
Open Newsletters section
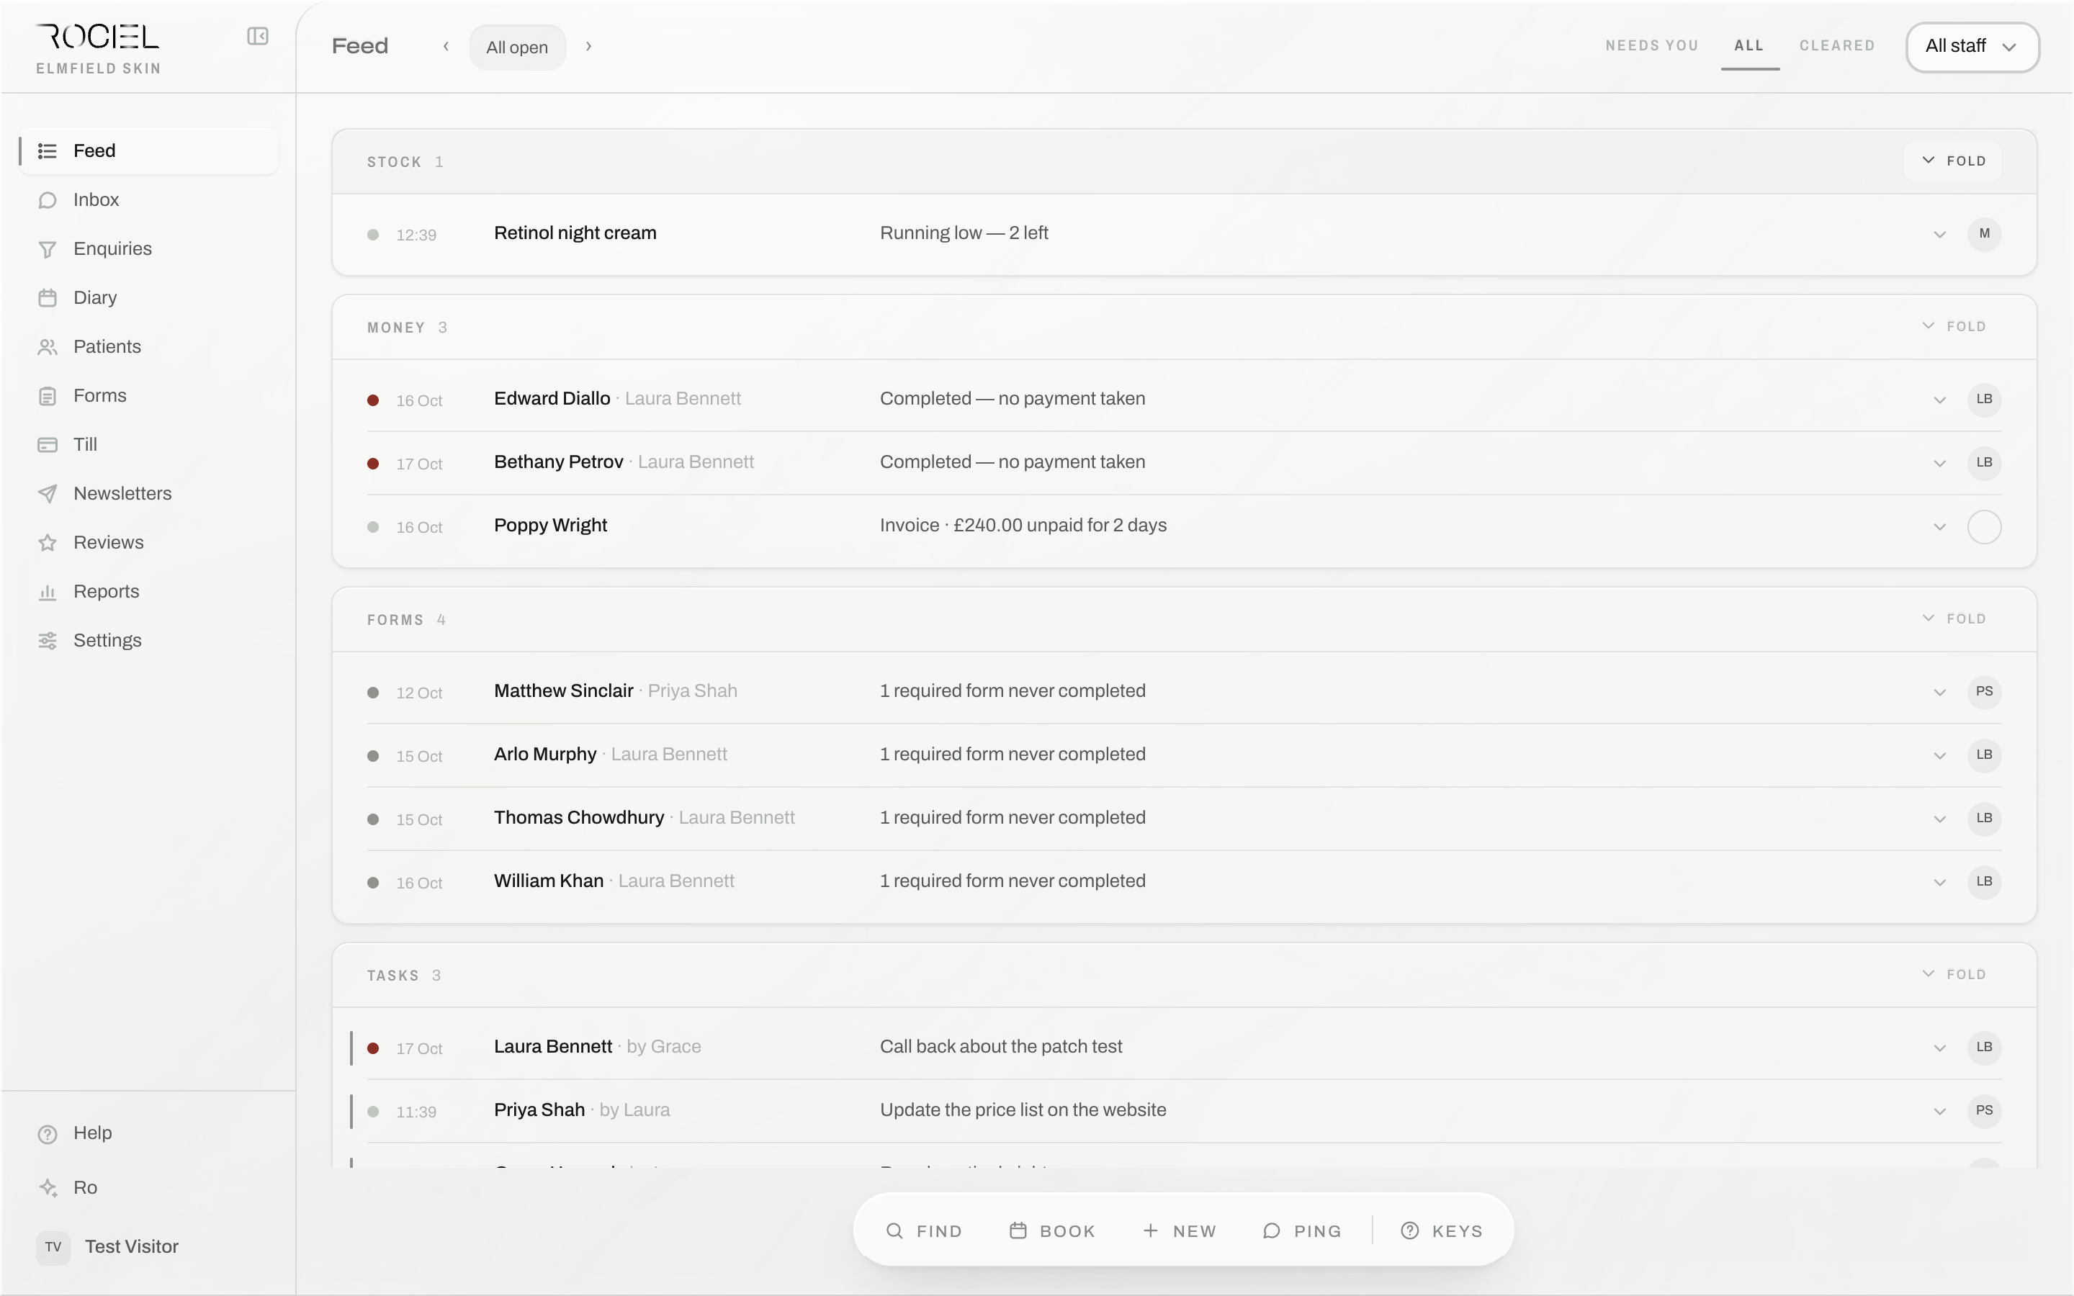tap(148, 494)
